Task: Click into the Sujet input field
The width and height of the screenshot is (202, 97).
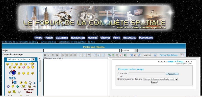Action: (x=82, y=51)
